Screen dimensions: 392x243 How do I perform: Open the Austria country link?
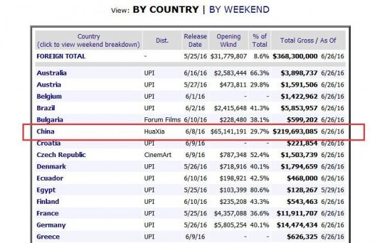coord(49,85)
